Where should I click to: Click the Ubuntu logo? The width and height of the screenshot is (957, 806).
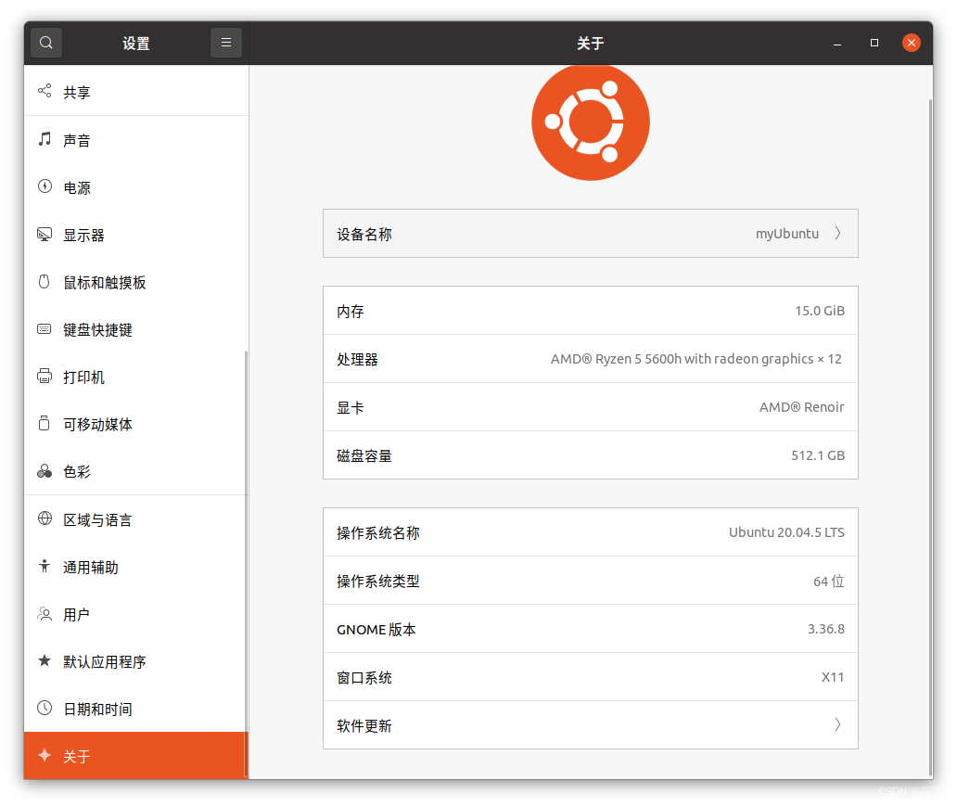(x=590, y=122)
